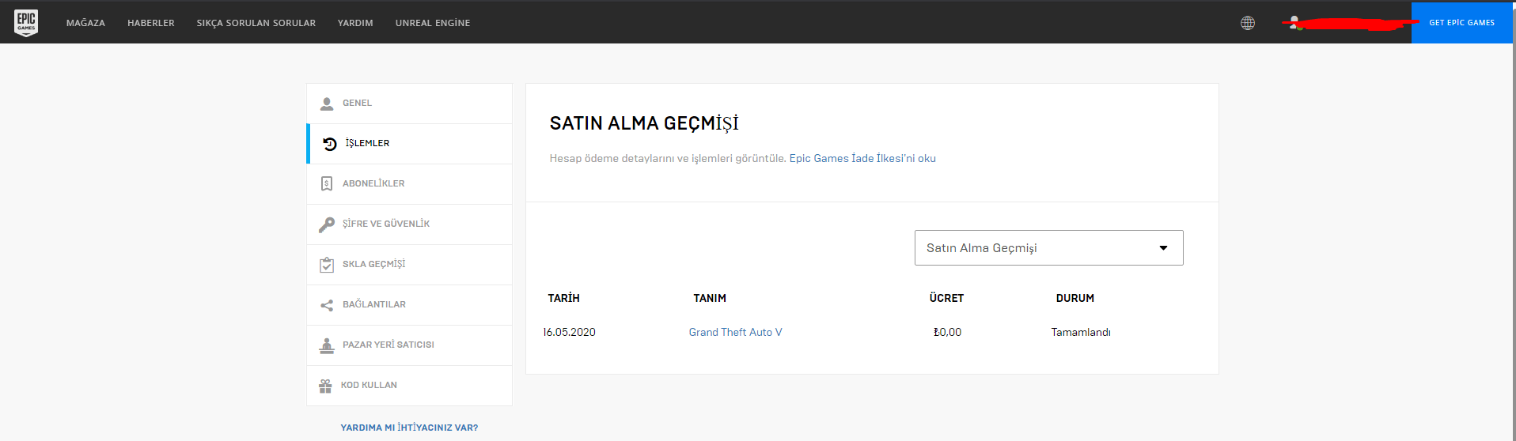1516x441 pixels.
Task: Click the Epic Games logo
Action: point(26,23)
